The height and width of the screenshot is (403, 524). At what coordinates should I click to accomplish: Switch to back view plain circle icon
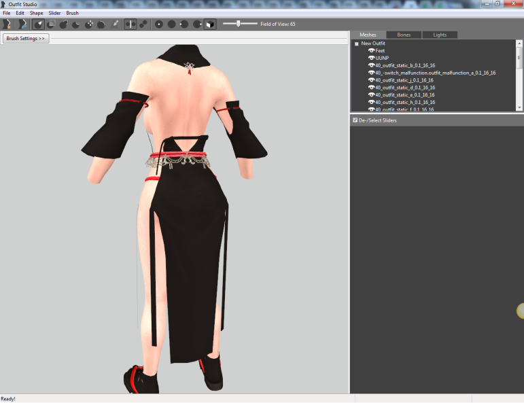click(172, 24)
